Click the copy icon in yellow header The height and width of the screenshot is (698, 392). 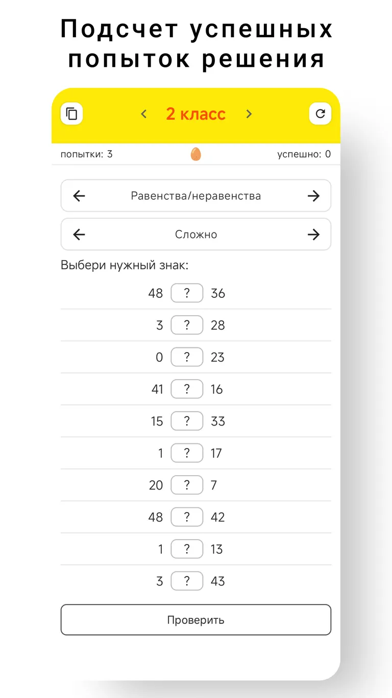coord(72,113)
